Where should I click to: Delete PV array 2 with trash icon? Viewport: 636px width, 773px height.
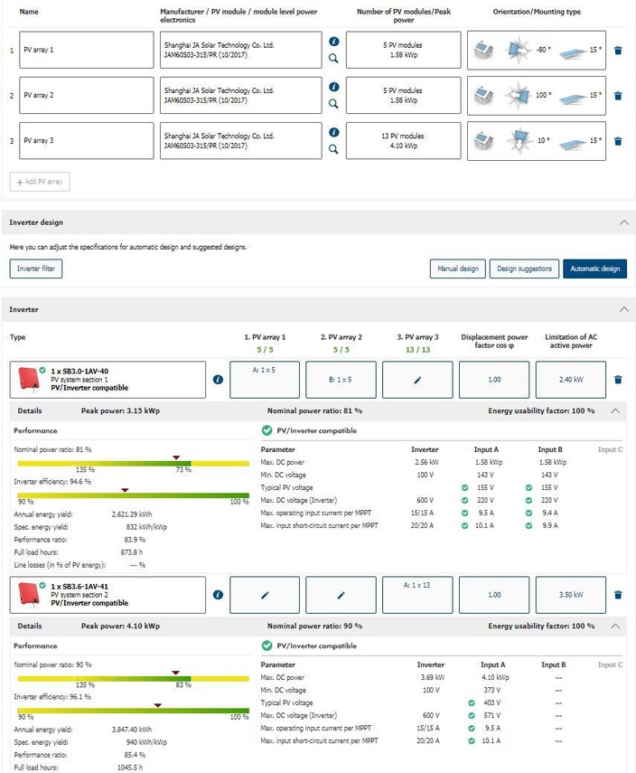(618, 96)
